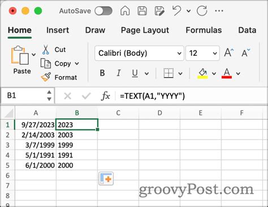
Task: Click the Redo circular arrow icon
Action: click(x=202, y=11)
